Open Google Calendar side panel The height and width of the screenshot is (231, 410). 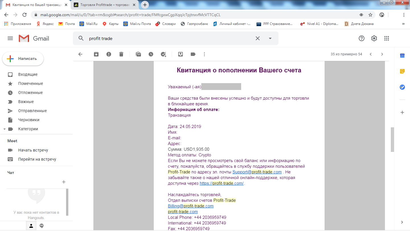[402, 56]
